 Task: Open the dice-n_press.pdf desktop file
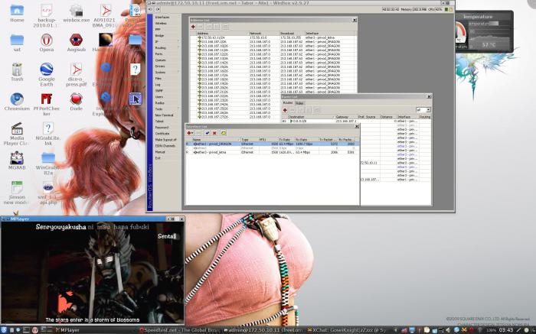[x=76, y=75]
